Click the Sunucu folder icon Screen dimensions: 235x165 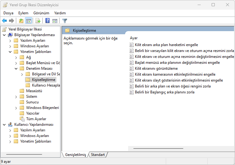[x=22, y=102]
